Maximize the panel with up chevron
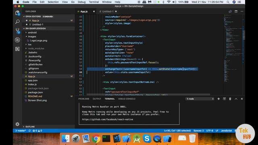 [236, 99]
